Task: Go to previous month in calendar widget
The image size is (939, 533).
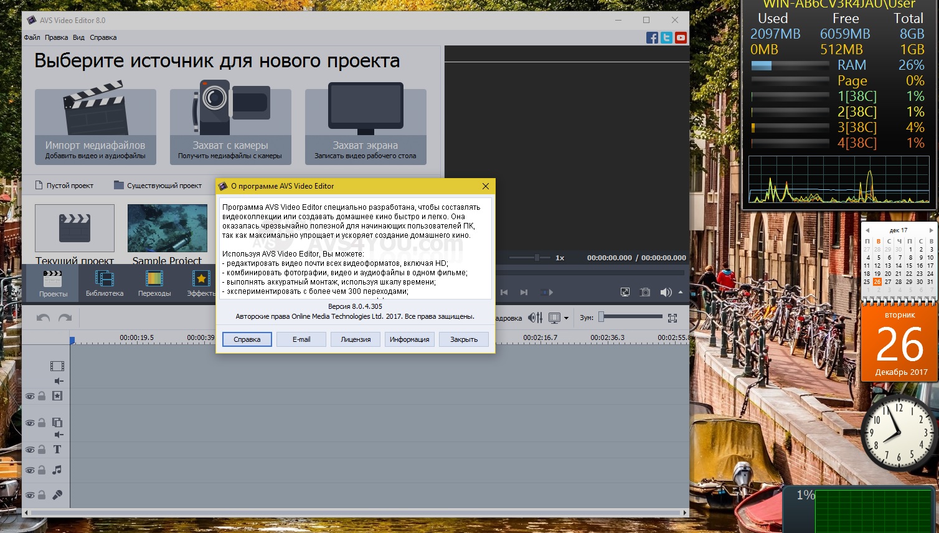Action: click(867, 230)
